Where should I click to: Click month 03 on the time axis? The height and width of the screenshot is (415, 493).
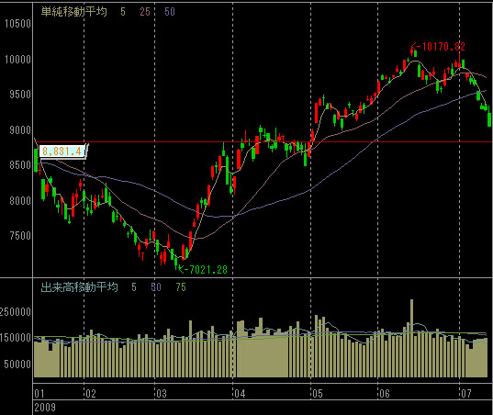coord(162,393)
